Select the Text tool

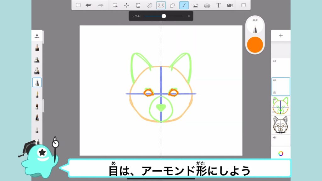(218, 5)
